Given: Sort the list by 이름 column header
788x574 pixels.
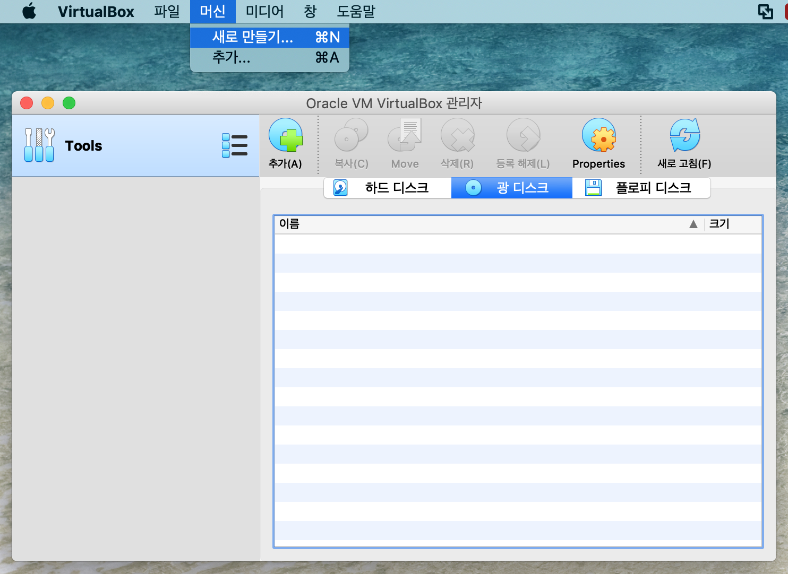Looking at the screenshot, I should click(489, 224).
